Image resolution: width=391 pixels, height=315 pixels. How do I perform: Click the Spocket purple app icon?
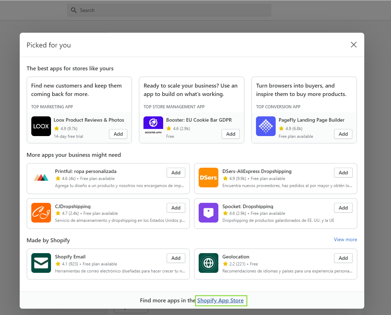point(209,213)
